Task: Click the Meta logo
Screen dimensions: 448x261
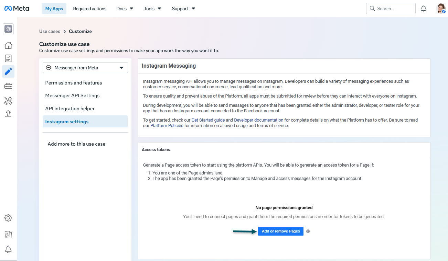Action: [x=17, y=9]
